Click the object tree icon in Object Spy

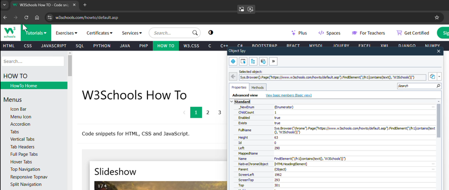click(253, 61)
